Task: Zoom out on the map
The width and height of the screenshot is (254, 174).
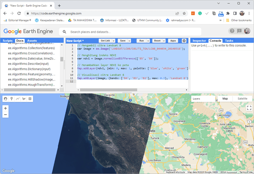Action: pos(5,115)
